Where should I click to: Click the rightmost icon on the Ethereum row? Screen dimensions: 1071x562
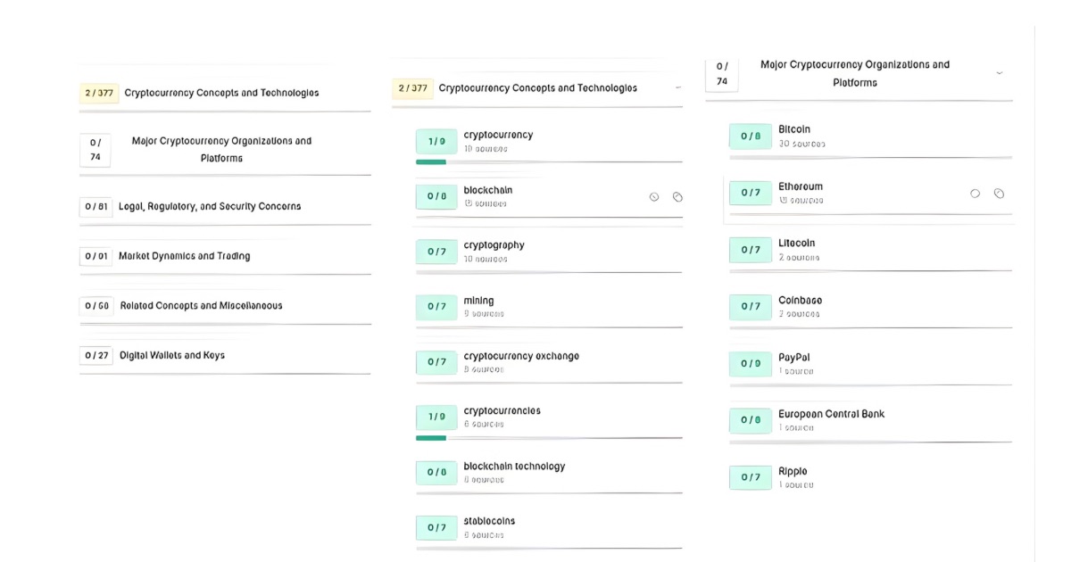pos(999,194)
